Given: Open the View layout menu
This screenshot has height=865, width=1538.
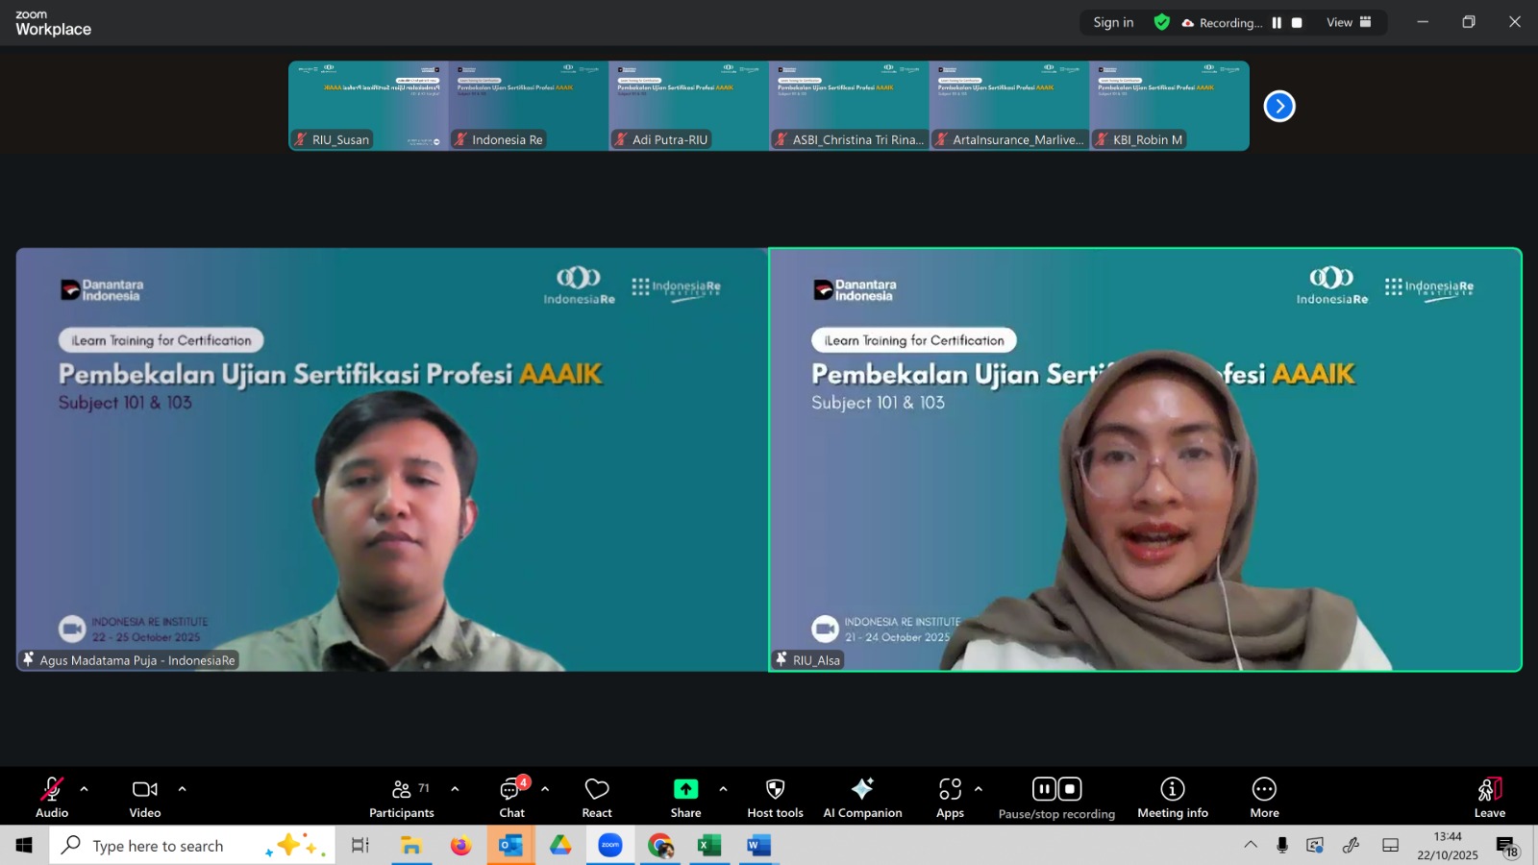Looking at the screenshot, I should click(1349, 23).
